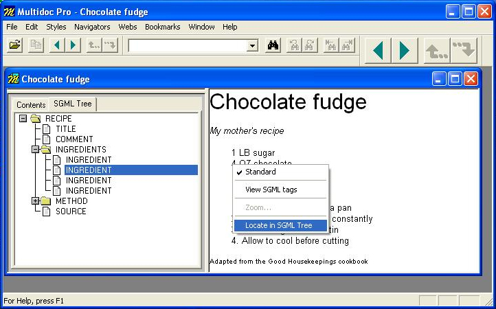The image size is (496, 309).
Task: Click the large gray down-level arrow button
Action: point(464,51)
